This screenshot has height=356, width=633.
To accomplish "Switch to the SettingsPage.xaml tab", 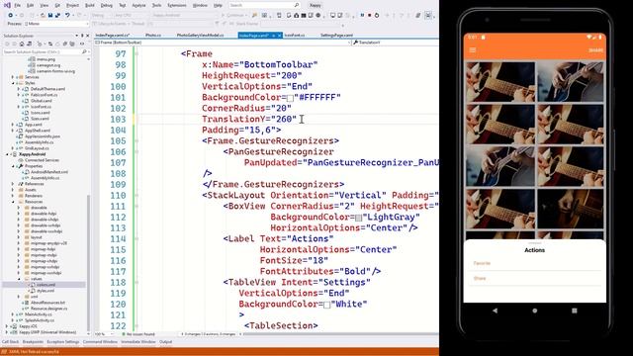I will (x=336, y=36).
